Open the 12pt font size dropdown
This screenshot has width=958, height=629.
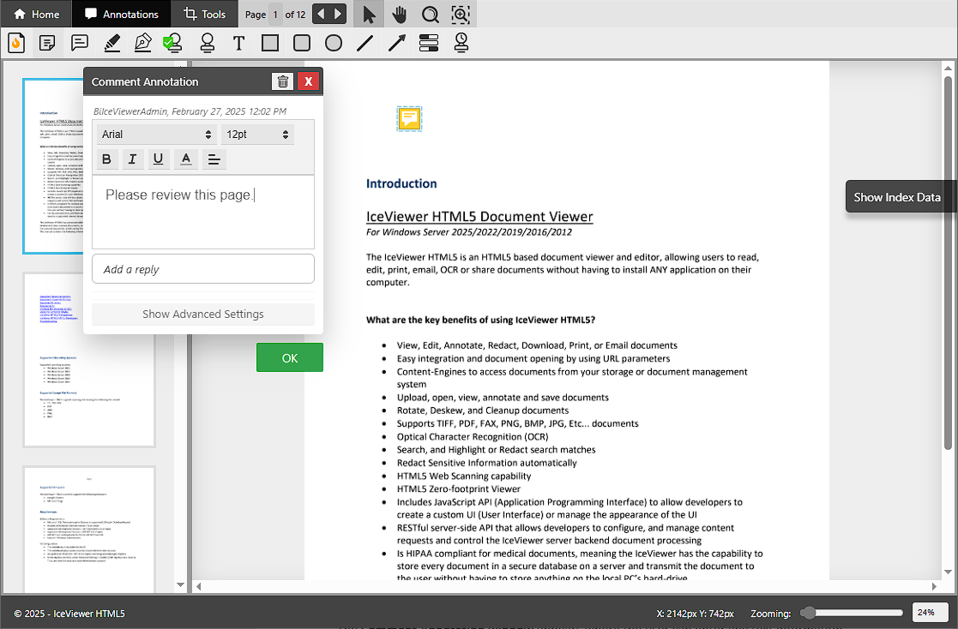pos(257,135)
